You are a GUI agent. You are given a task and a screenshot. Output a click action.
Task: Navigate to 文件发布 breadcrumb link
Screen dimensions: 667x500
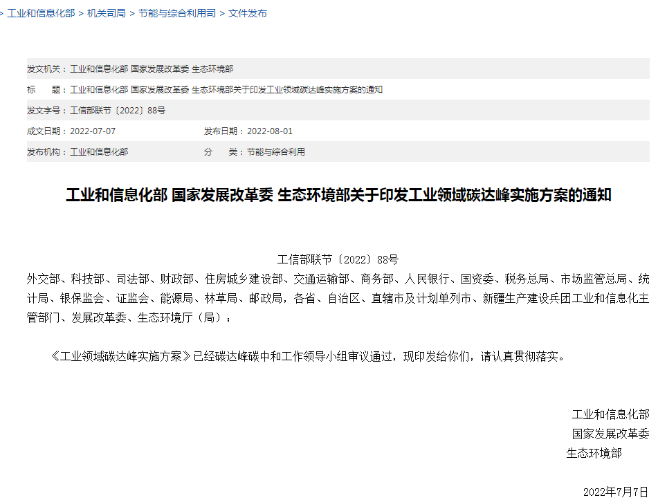248,14
